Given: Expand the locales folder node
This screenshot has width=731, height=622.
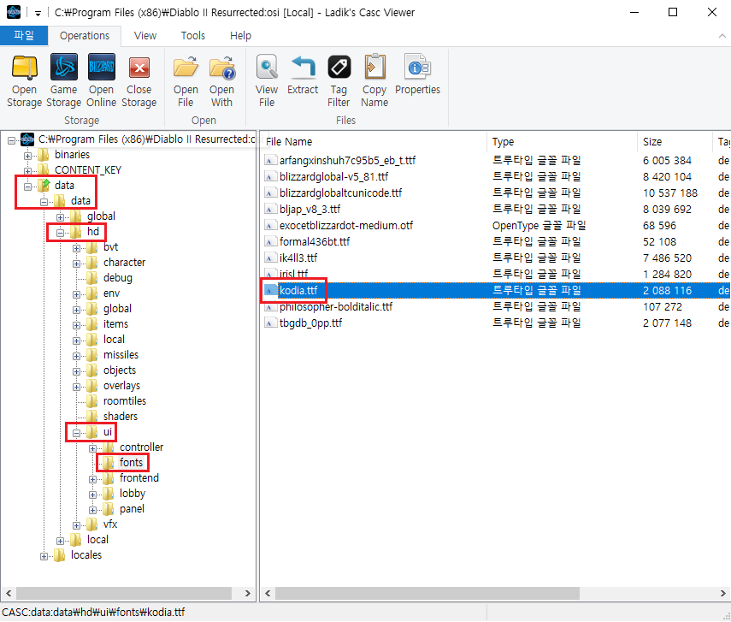Looking at the screenshot, I should coord(44,556).
